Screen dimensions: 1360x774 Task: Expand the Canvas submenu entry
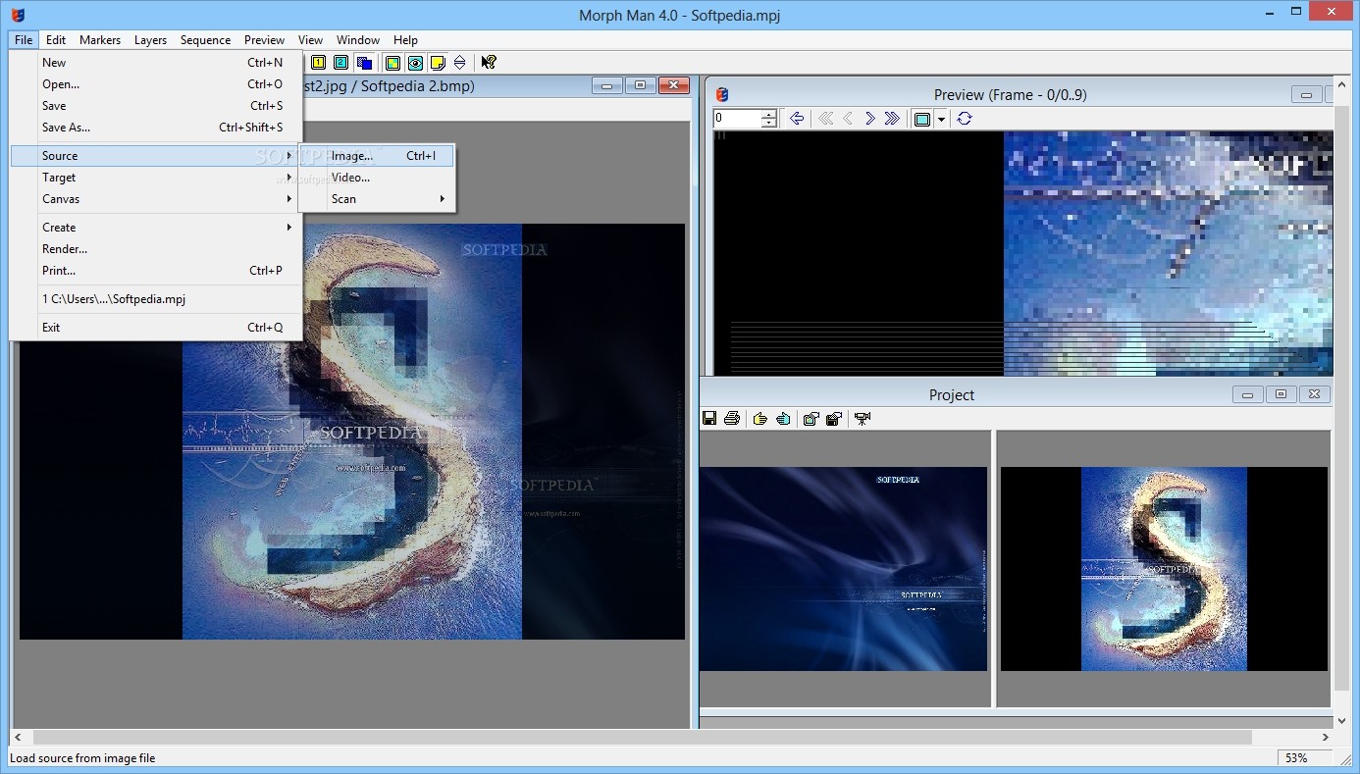[156, 199]
